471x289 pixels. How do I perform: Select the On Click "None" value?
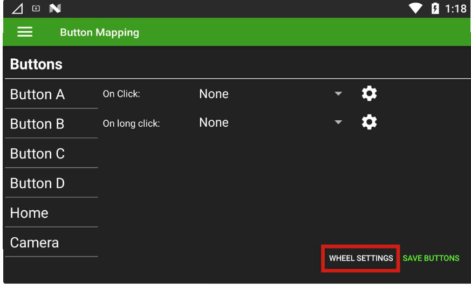point(214,94)
